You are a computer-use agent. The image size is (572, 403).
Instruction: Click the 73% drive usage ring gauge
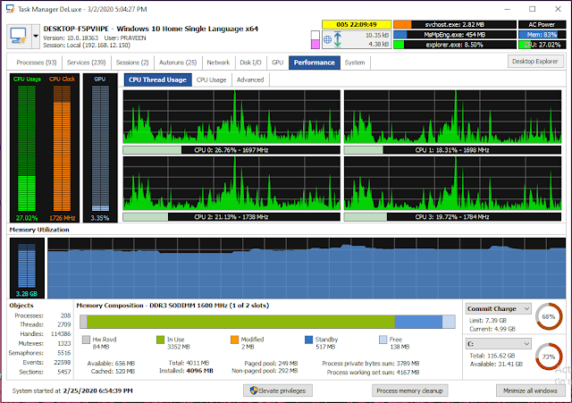[x=549, y=357]
